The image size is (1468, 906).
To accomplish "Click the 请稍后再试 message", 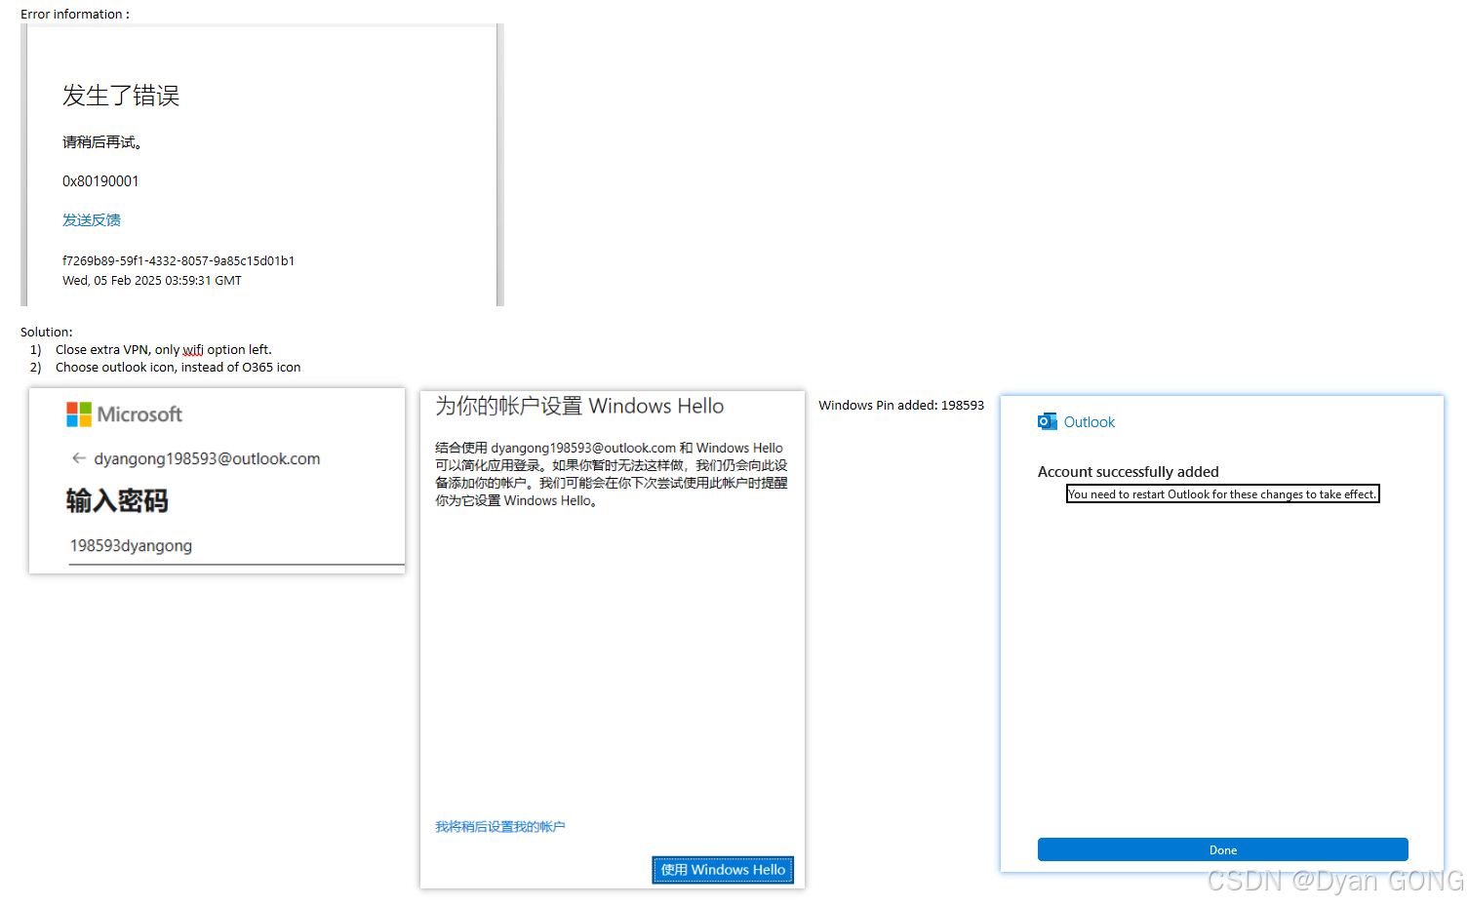I will pyautogui.click(x=102, y=142).
